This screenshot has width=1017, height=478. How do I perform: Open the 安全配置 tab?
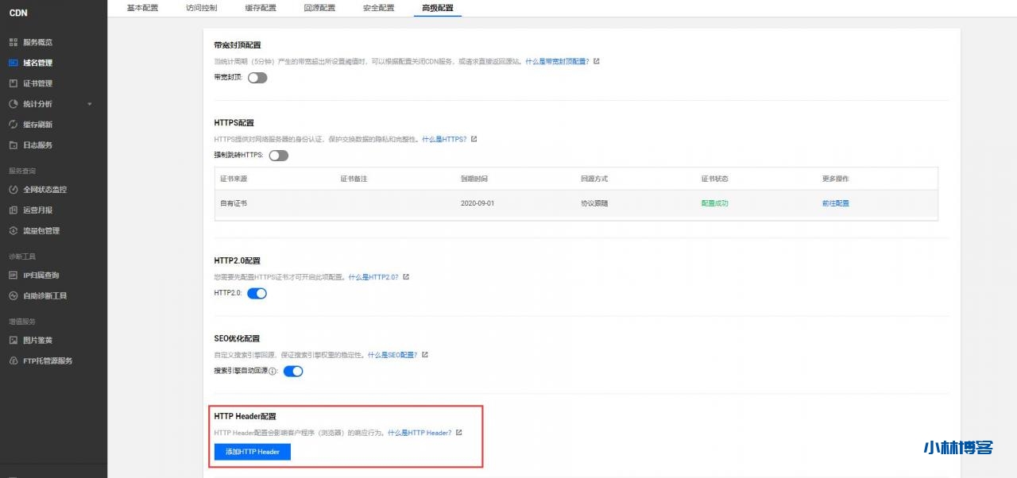[378, 8]
